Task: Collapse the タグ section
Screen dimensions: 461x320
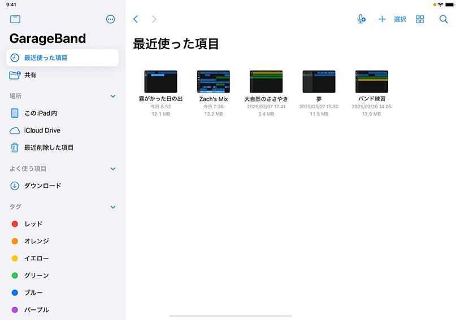Action: 113,207
